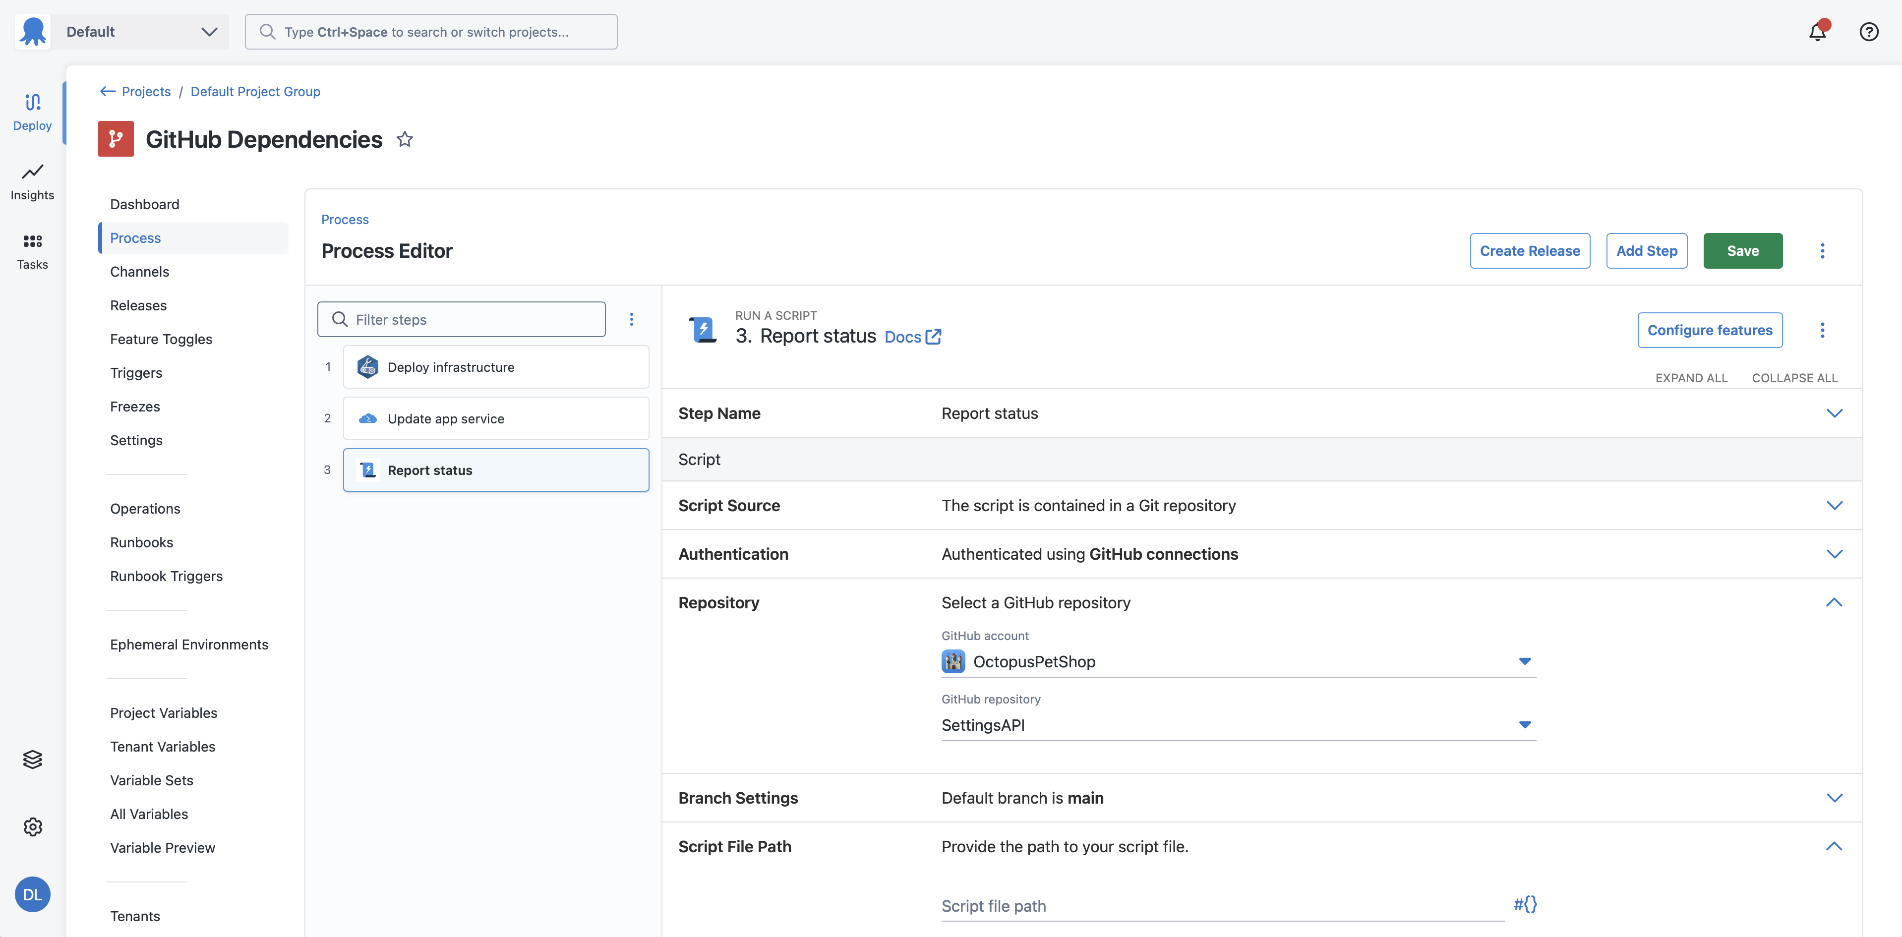The width and height of the screenshot is (1902, 937).
Task: Click the Run a Script lightning icon
Action: click(702, 329)
